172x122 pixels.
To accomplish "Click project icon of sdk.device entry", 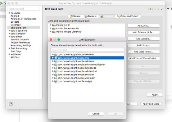I will pos(56,68).
